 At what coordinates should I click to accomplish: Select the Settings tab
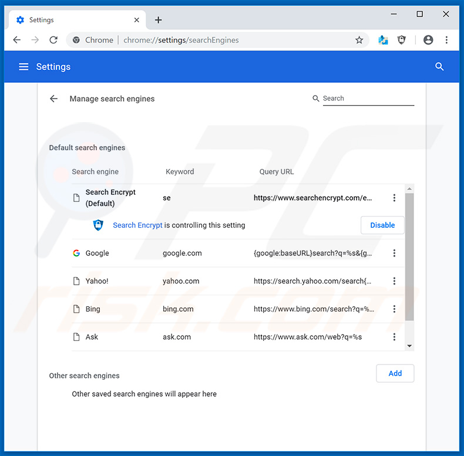point(78,20)
